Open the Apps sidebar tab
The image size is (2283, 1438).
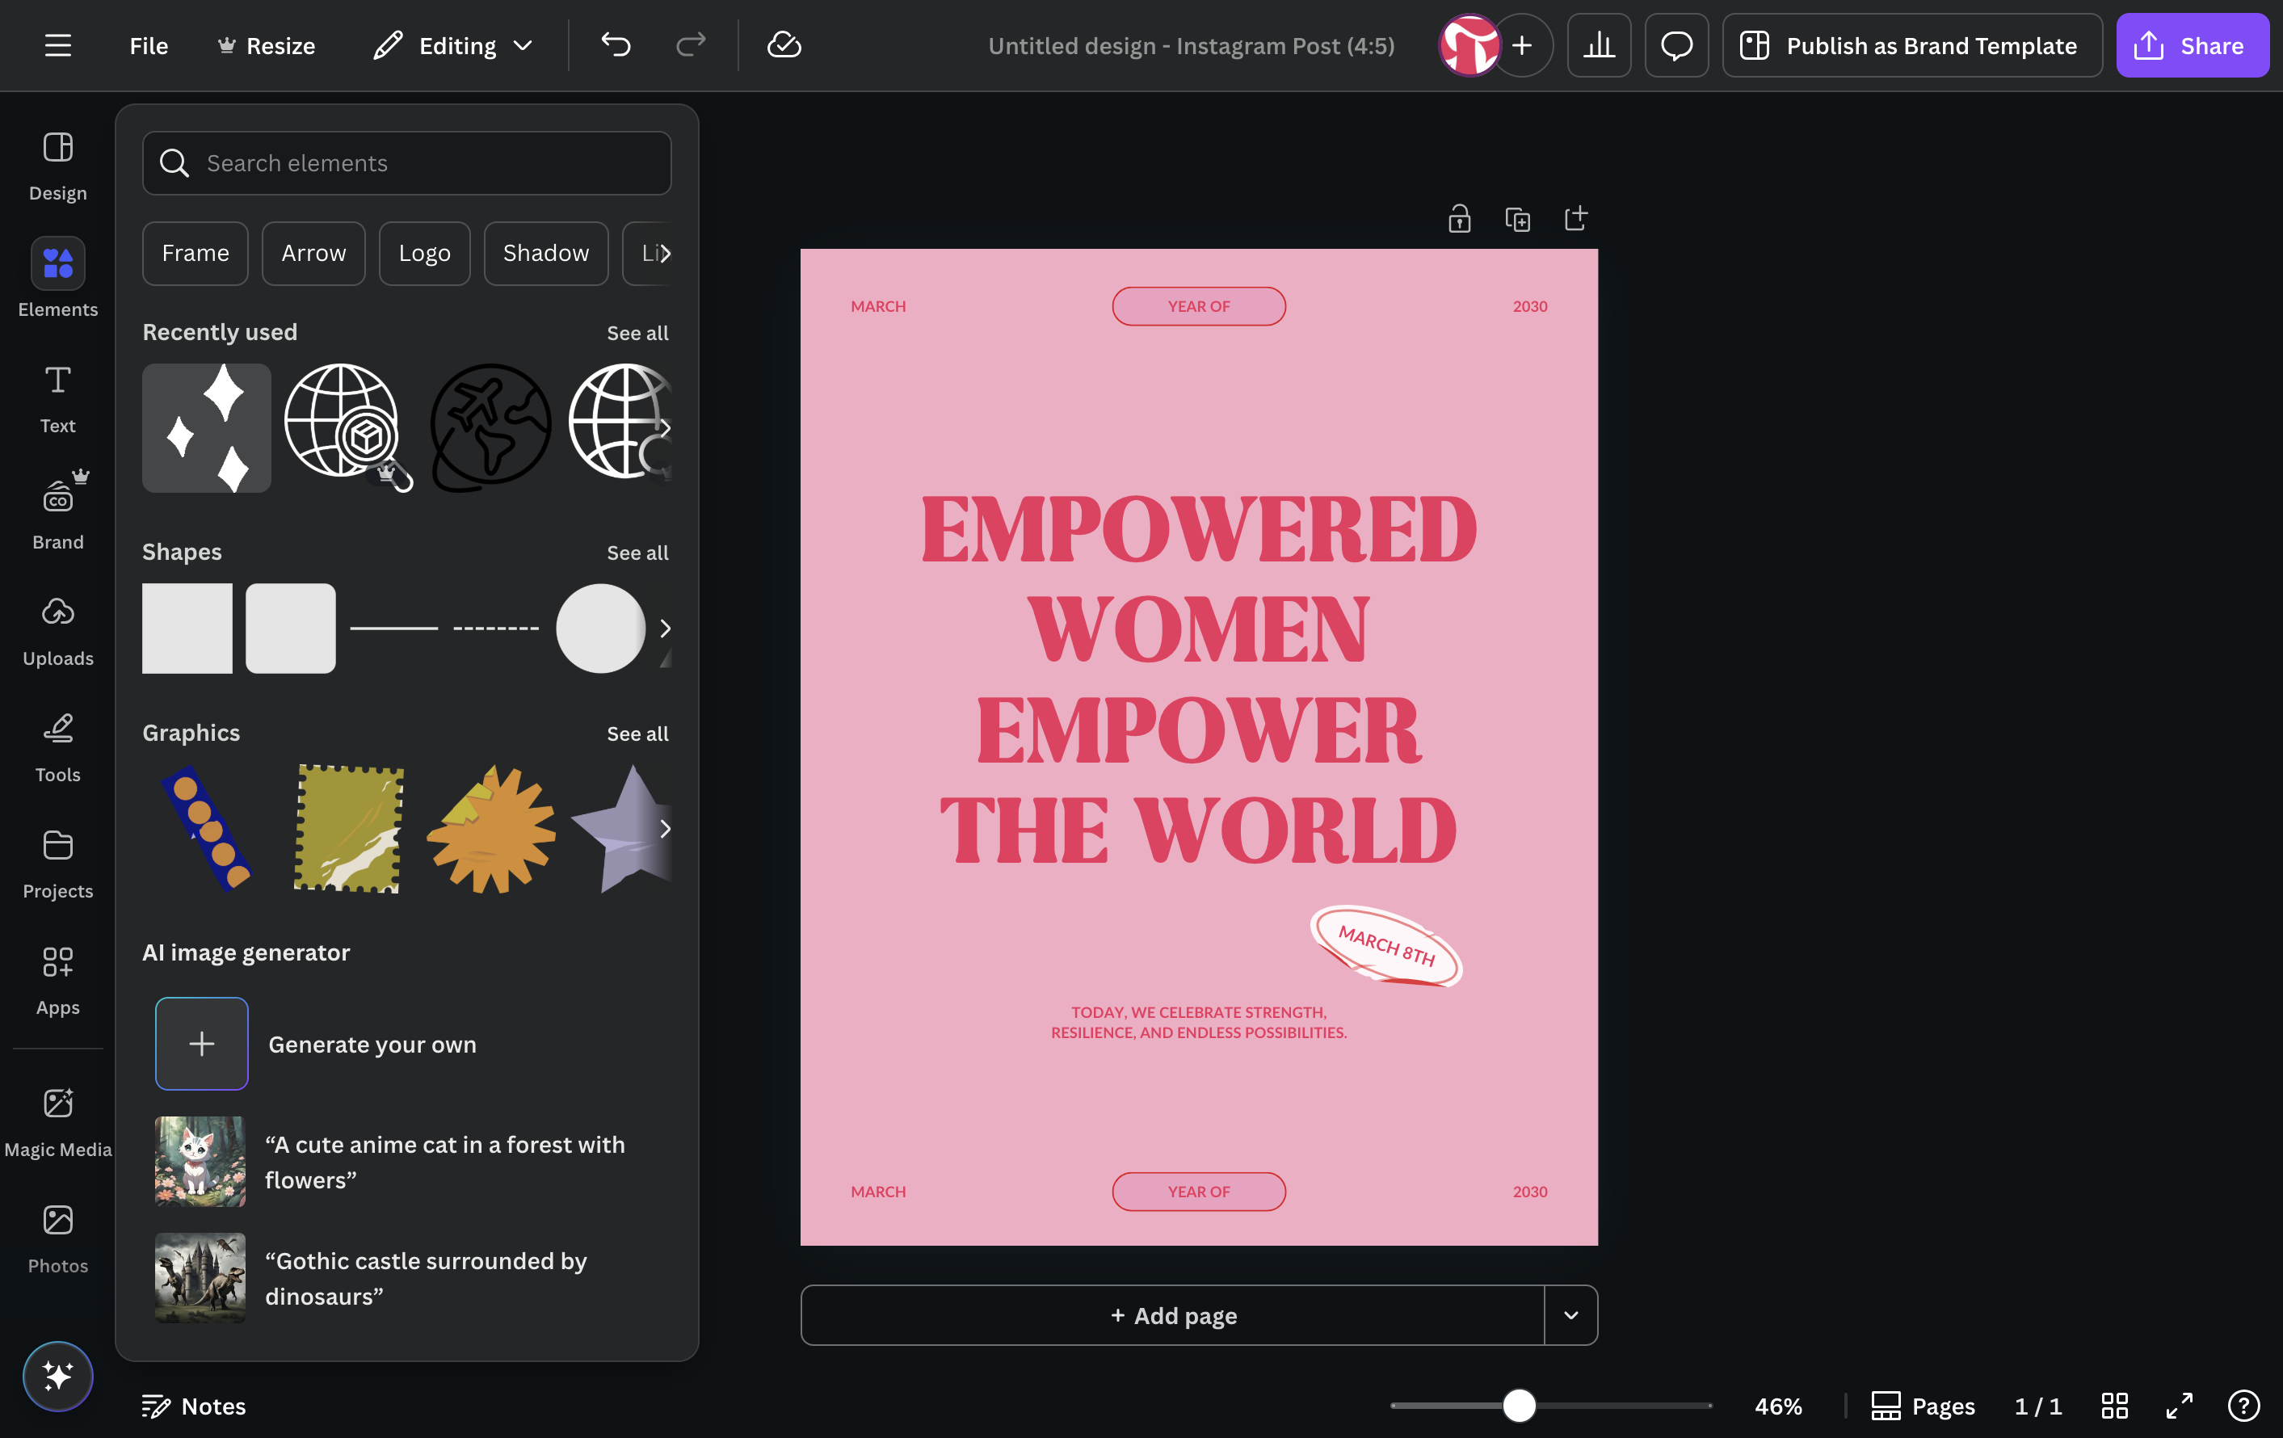(58, 981)
